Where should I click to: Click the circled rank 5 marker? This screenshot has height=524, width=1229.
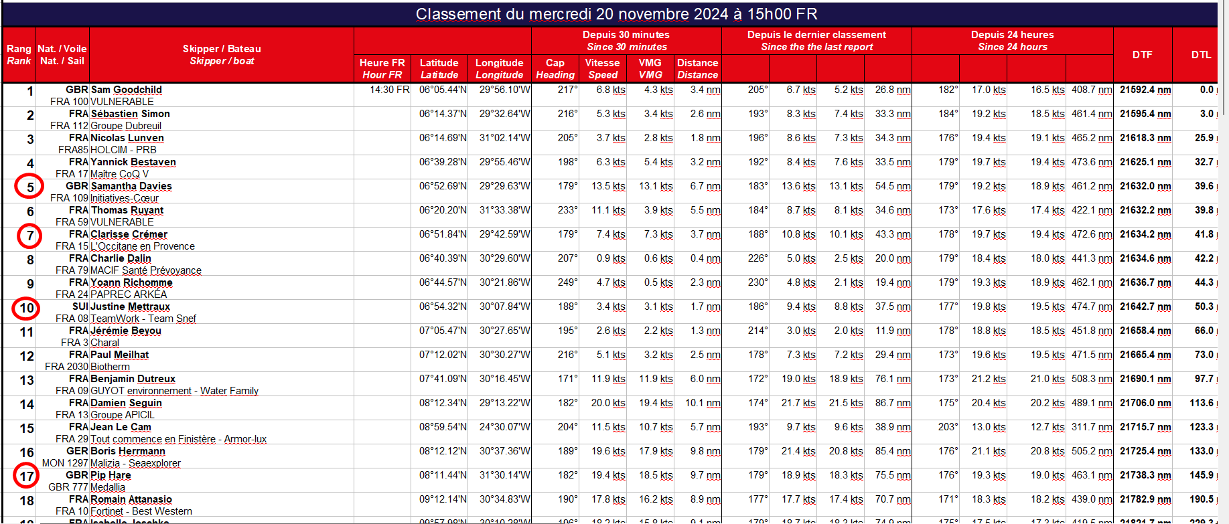(29, 187)
